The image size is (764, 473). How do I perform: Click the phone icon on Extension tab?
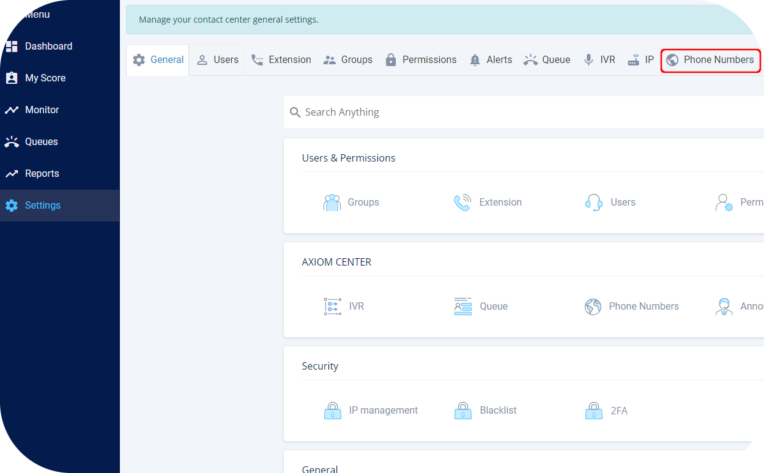(258, 60)
